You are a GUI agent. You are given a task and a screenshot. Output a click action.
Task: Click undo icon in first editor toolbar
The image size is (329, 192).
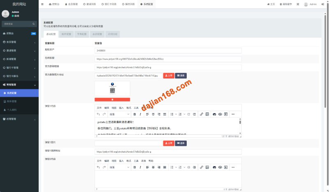pyautogui.click(x=98, y=114)
